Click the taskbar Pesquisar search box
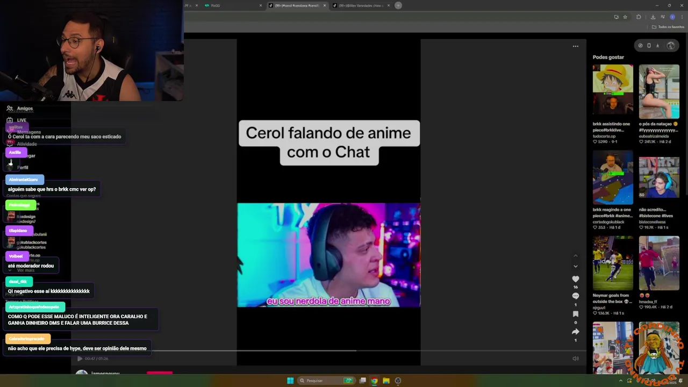 click(x=327, y=381)
